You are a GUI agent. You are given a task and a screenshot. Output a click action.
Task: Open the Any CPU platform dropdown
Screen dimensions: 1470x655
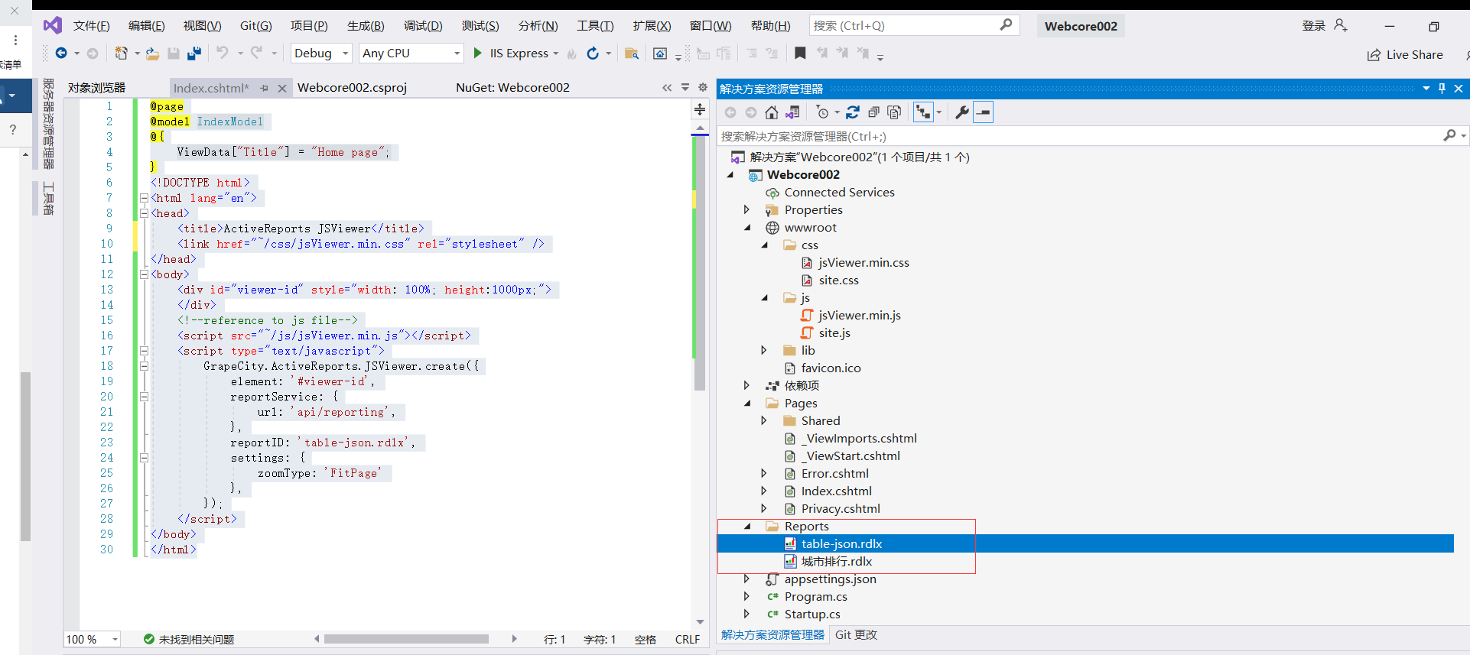[457, 54]
